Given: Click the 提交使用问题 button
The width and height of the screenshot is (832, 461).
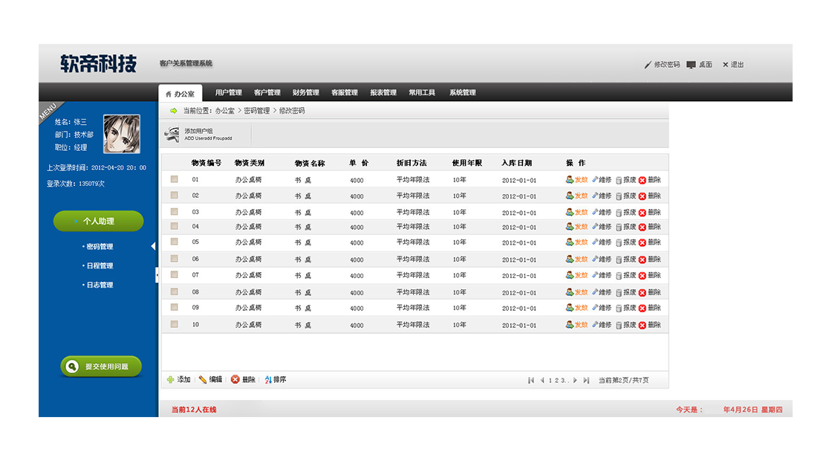Looking at the screenshot, I should (101, 367).
